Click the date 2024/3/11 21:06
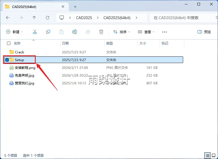The image size is (218, 159). coord(75,68)
